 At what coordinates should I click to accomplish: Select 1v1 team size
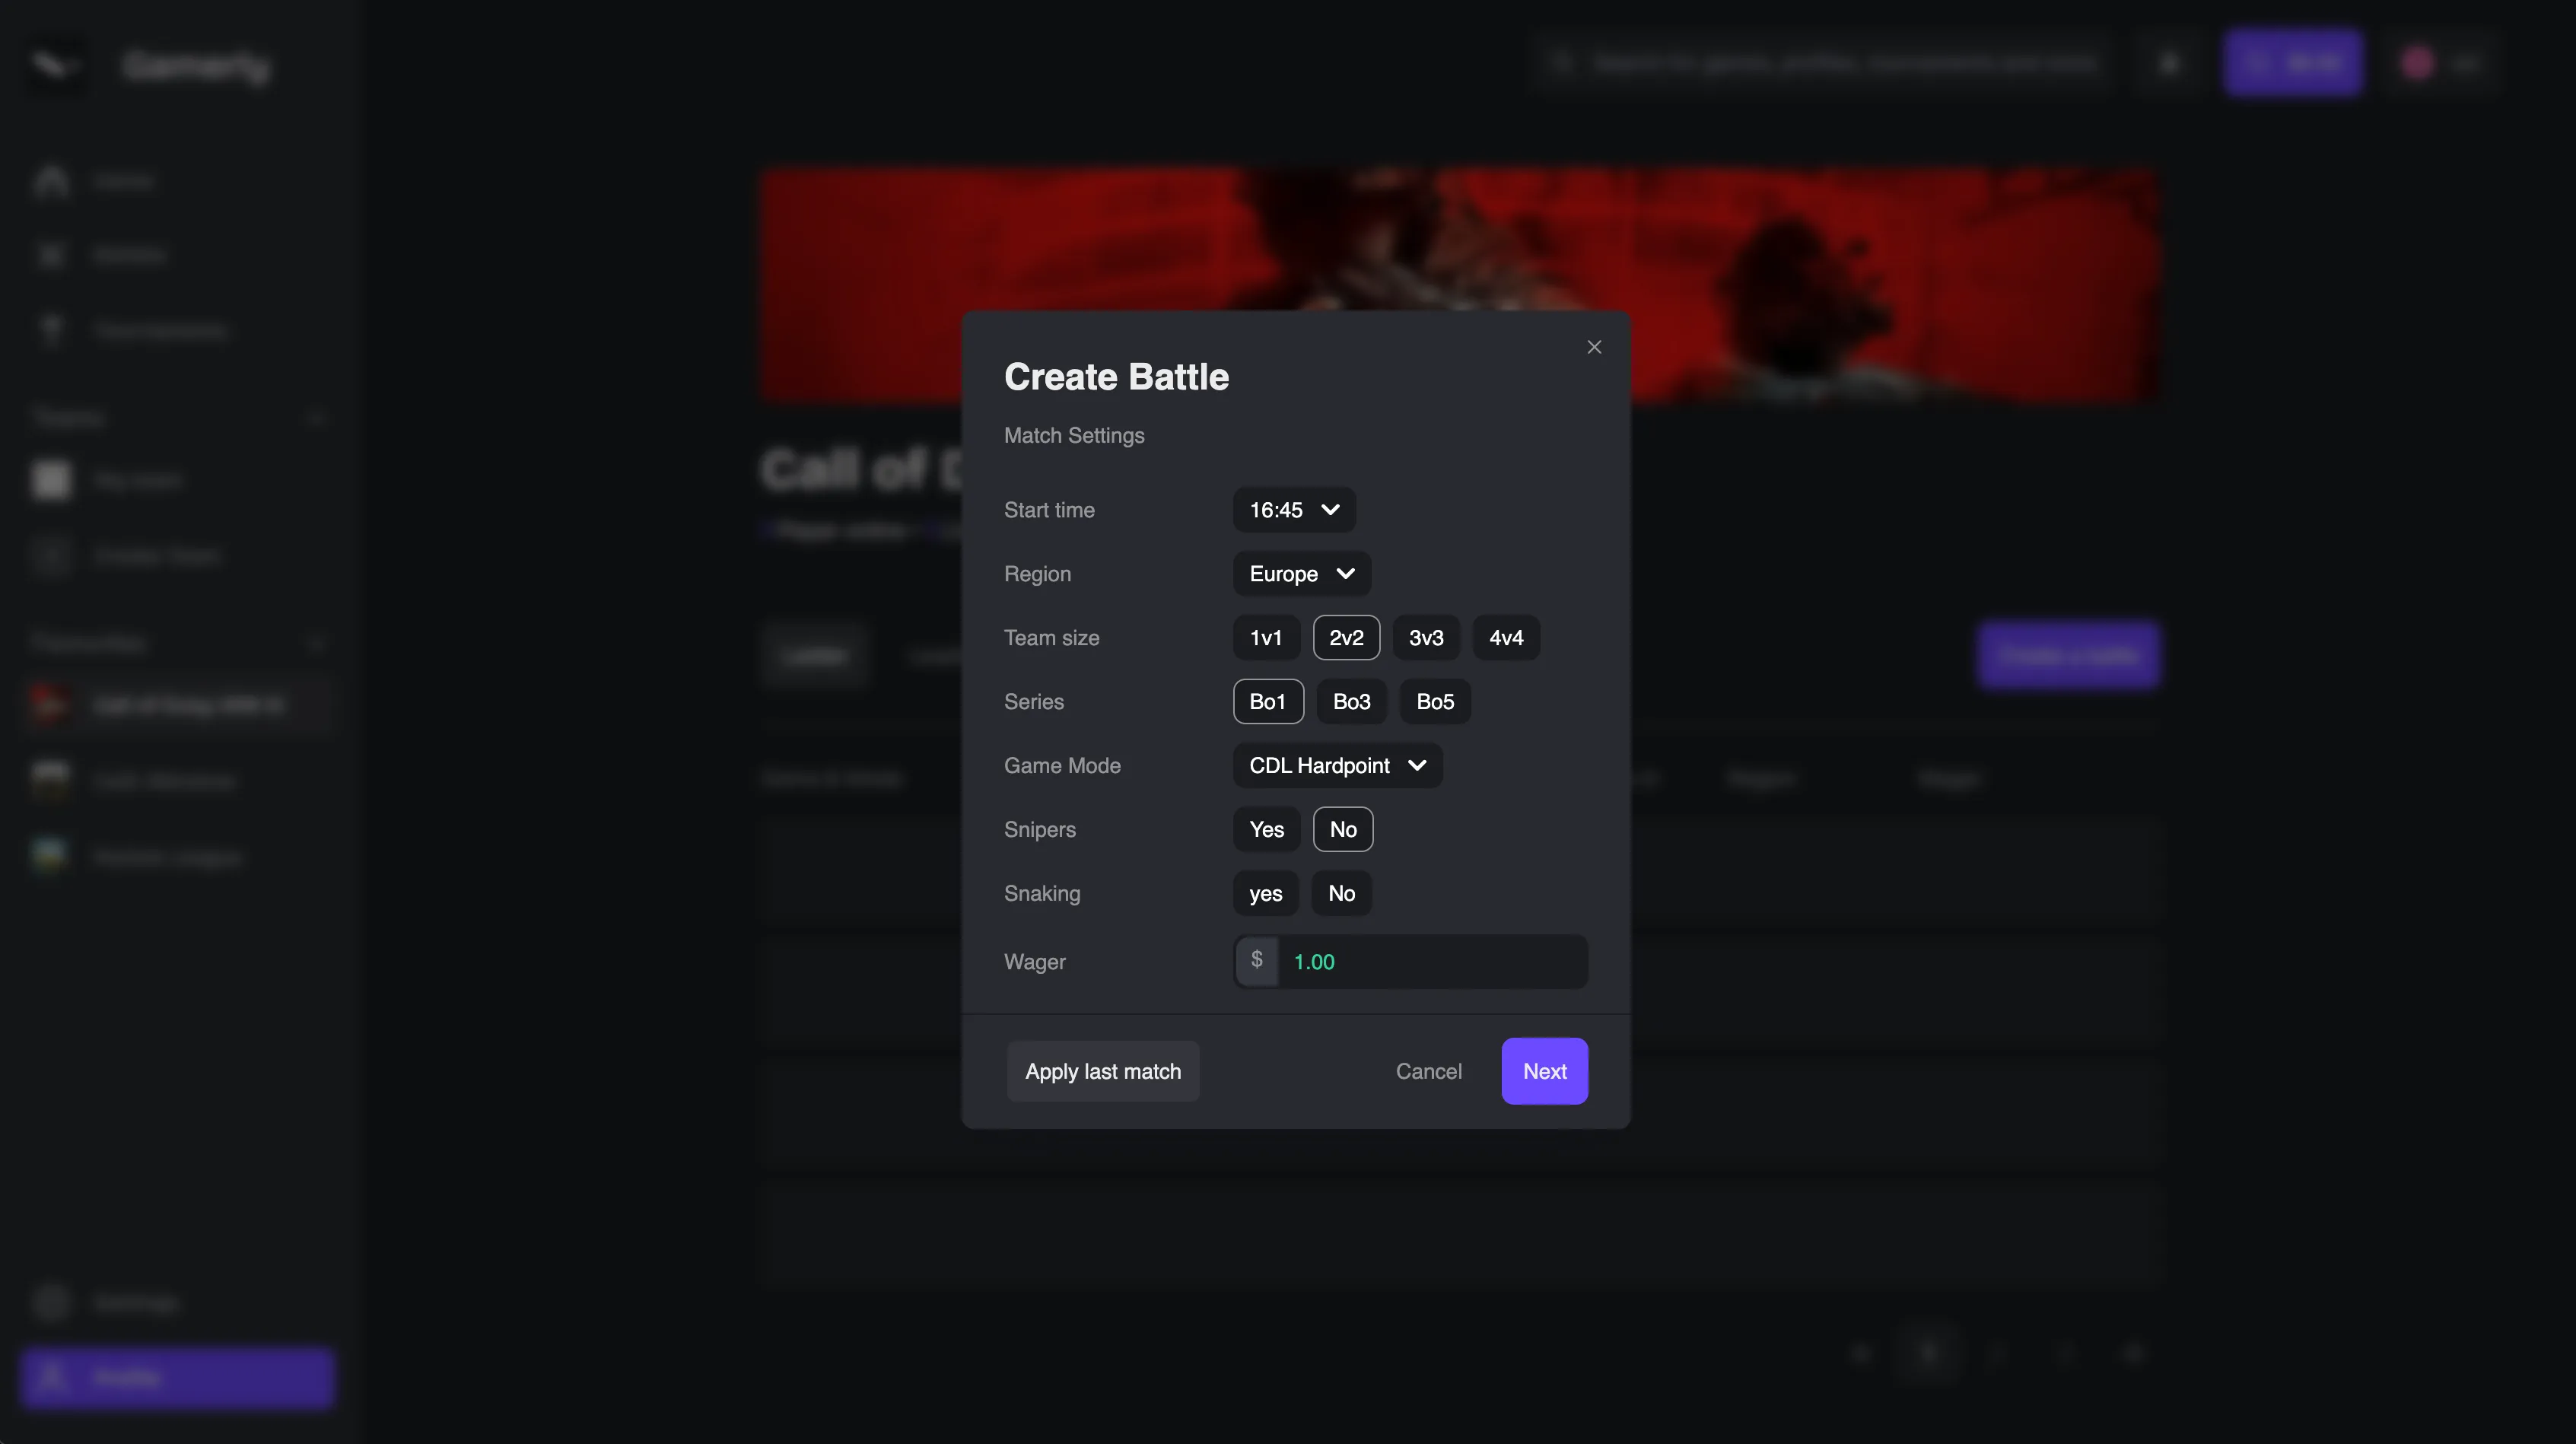click(1266, 638)
